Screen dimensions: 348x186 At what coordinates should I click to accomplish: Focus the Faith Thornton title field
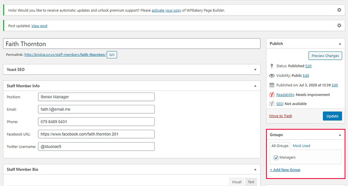132,44
